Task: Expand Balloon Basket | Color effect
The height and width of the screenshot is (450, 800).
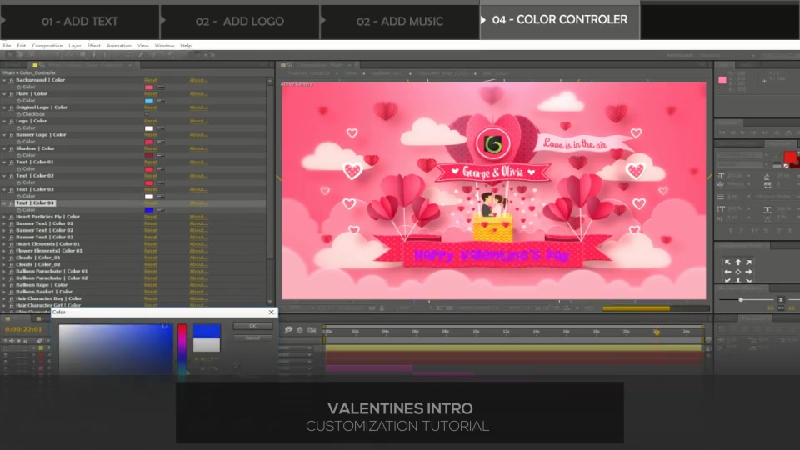Action: [5, 292]
